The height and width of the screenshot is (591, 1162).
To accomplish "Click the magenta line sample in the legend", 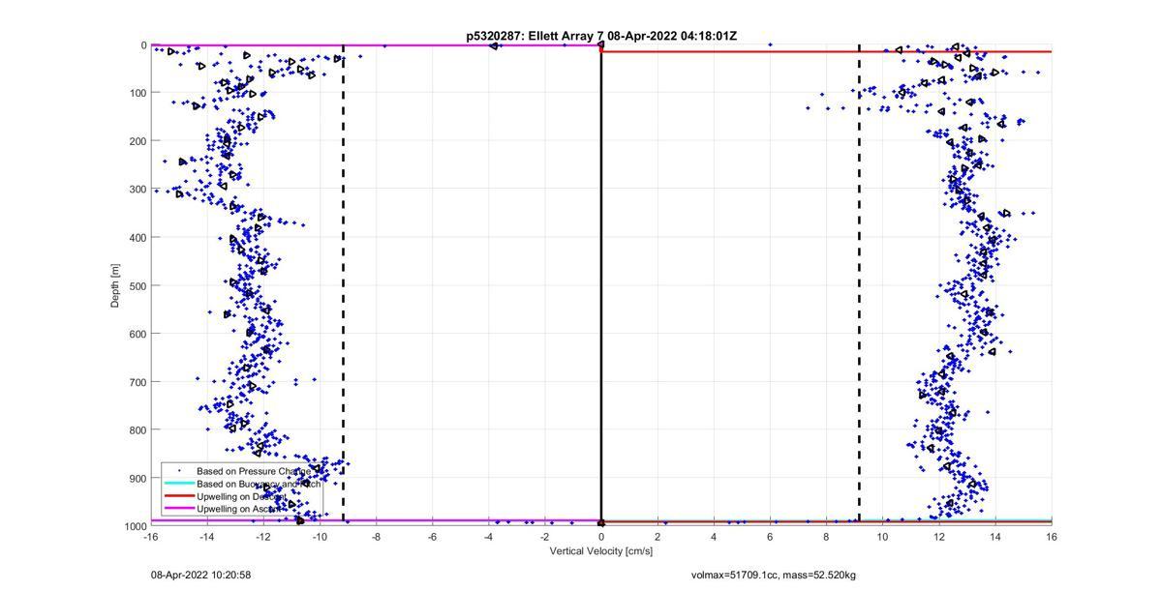I will [178, 509].
